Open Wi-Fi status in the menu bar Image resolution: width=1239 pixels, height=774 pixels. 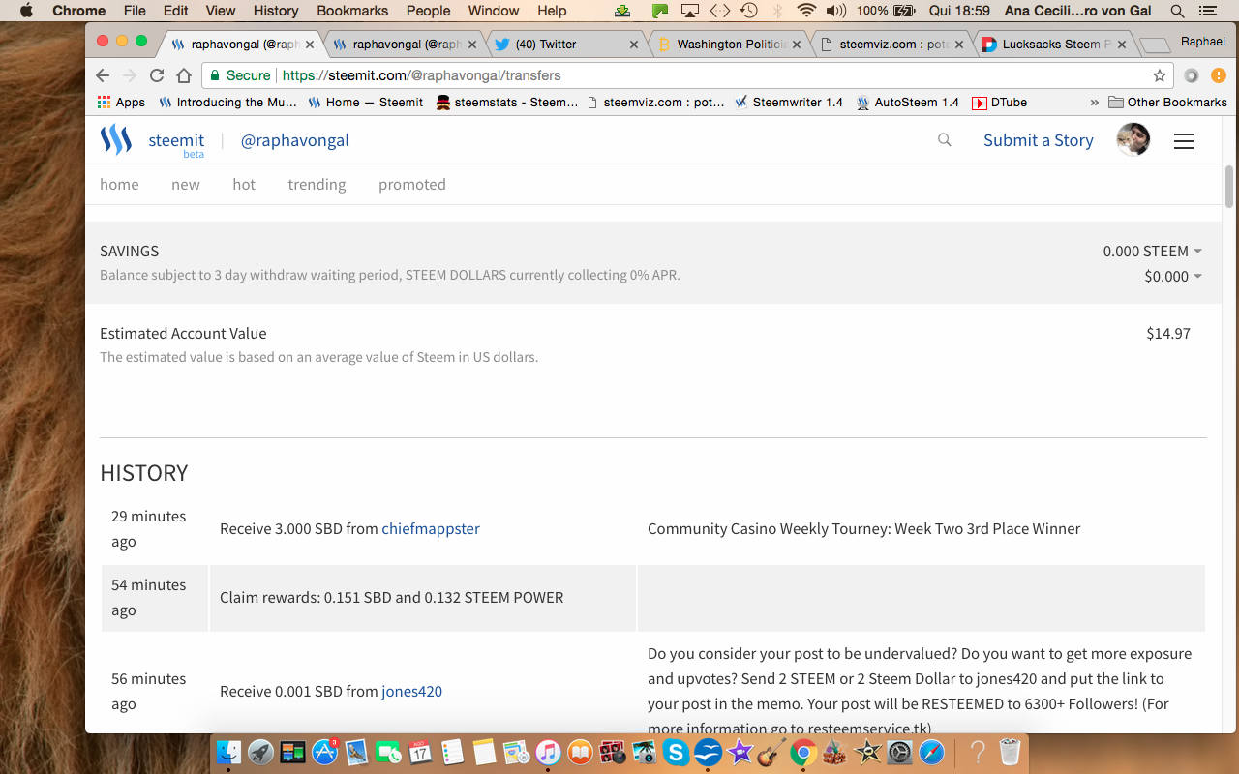(806, 11)
